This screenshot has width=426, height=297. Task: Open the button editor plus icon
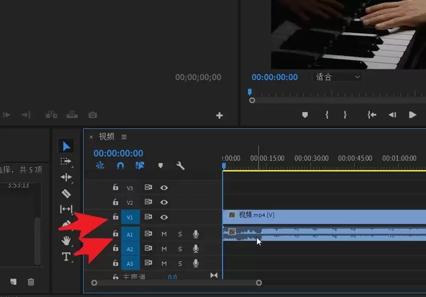tap(219, 115)
